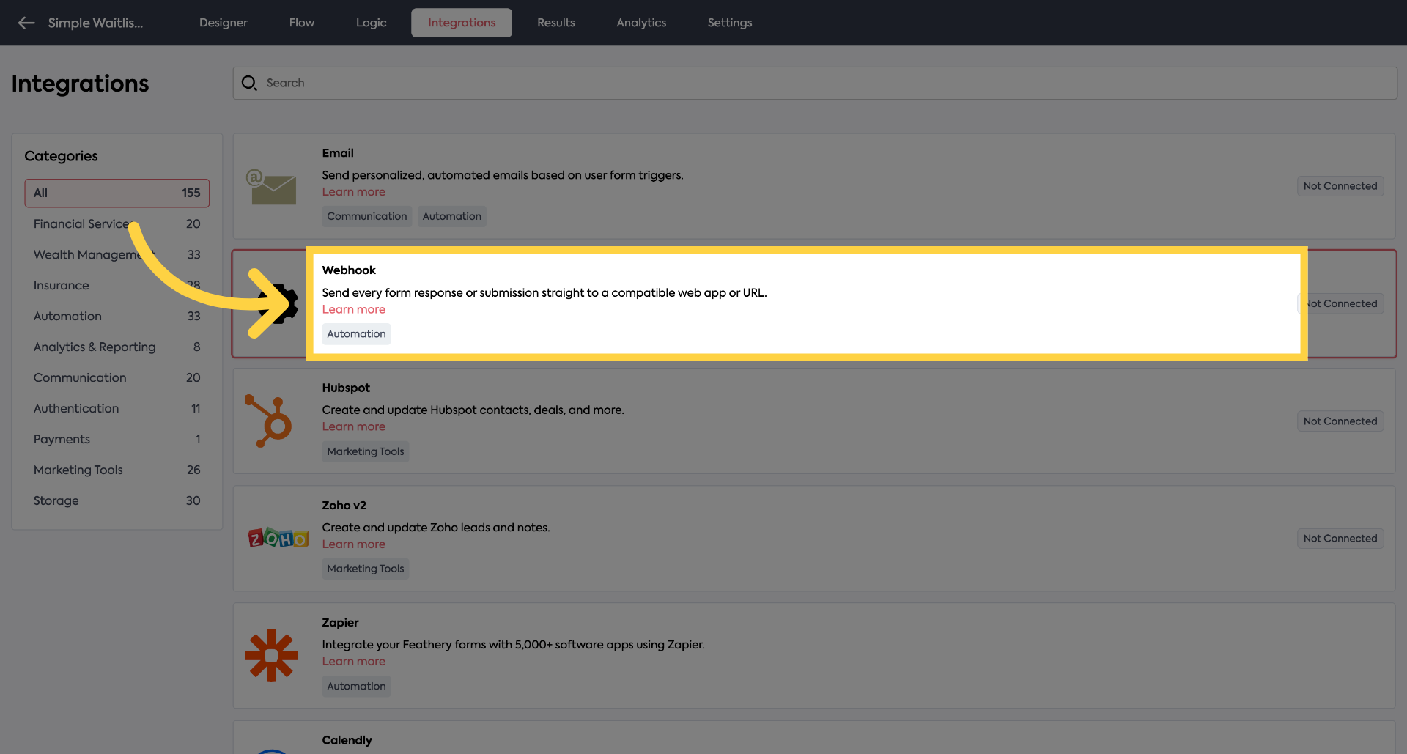This screenshot has width=1407, height=754.
Task: Open the Analytics tab
Action: click(x=640, y=23)
